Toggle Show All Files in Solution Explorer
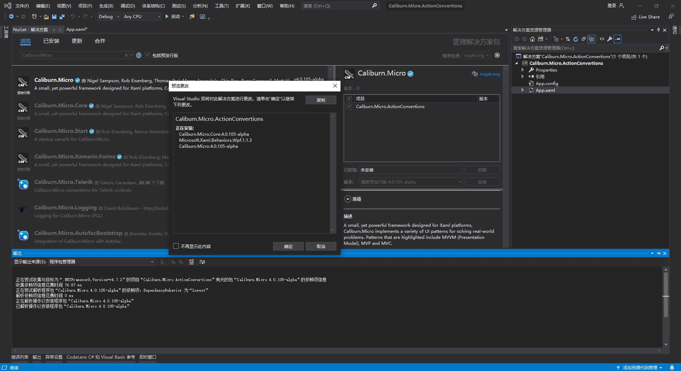Screen dimensions: 681x371 click(591, 39)
